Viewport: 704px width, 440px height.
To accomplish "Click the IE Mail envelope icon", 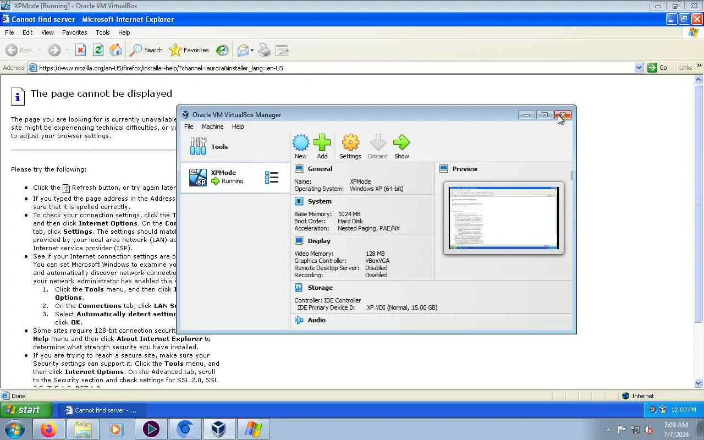I will pos(243,50).
